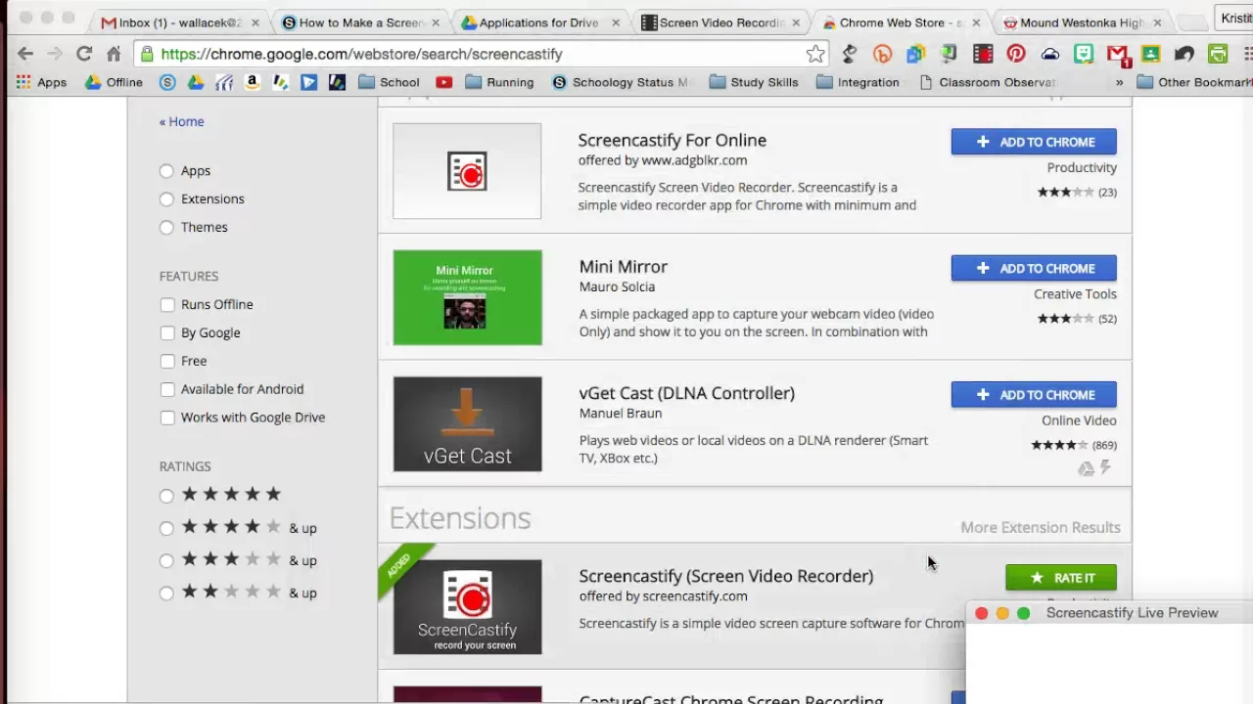Viewport: 1253px width, 704px height.
Task: Select the Extensions radio button
Action: point(166,199)
